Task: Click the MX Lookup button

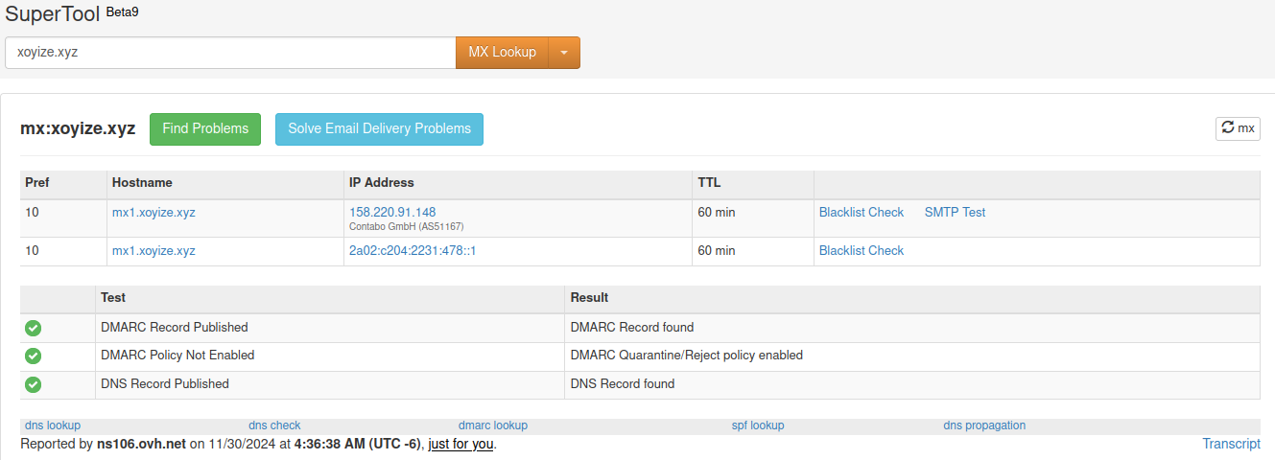Action: click(502, 53)
